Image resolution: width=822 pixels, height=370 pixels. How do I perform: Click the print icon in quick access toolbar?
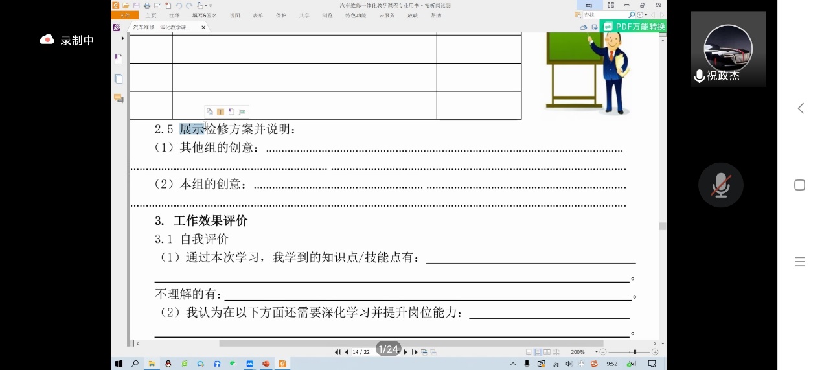pyautogui.click(x=147, y=5)
